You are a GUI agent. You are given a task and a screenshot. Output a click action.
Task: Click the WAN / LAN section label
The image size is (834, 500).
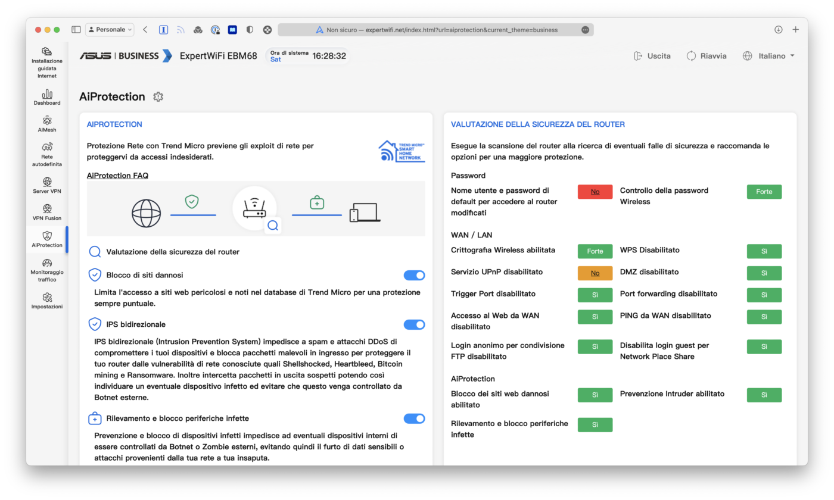(472, 235)
